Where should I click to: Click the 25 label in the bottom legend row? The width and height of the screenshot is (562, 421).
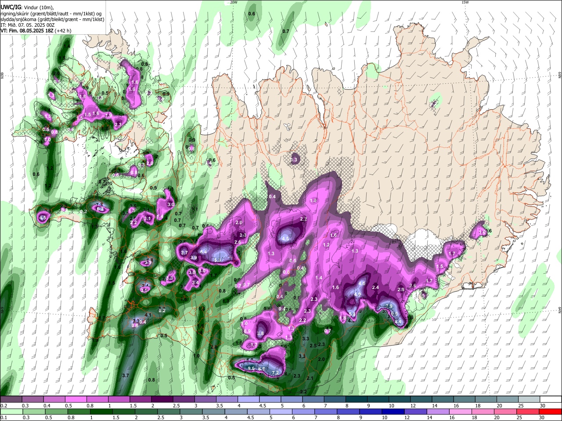[519, 417]
